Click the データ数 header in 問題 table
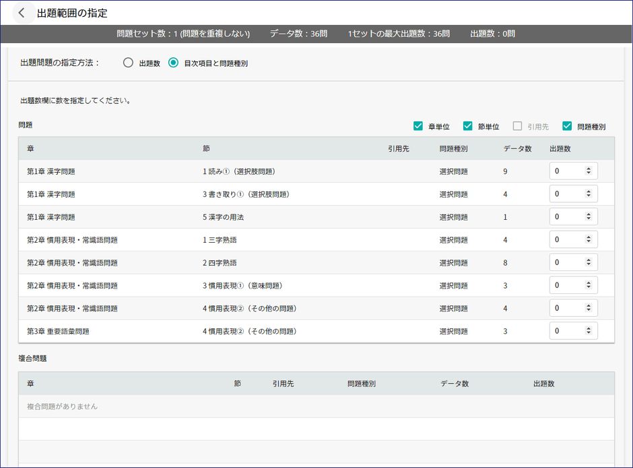This screenshot has width=633, height=468. [x=517, y=148]
